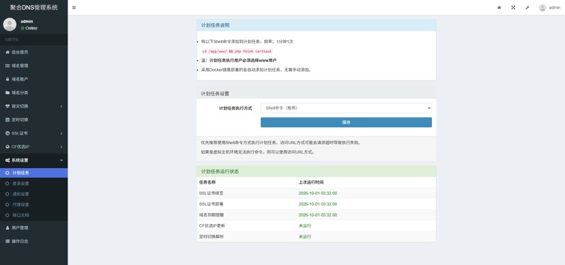Open 域名管理 sidebar item
The height and width of the screenshot is (265, 565).
pyautogui.click(x=34, y=66)
